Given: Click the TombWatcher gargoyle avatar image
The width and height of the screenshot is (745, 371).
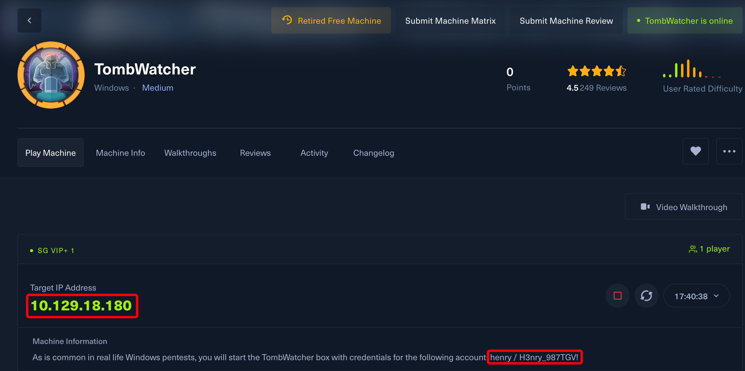Looking at the screenshot, I should (51, 75).
